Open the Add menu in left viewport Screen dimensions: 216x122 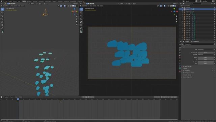pos(19,6)
